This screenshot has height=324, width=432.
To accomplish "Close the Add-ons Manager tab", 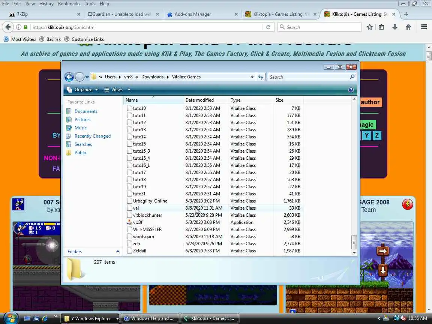I will 236,14.
